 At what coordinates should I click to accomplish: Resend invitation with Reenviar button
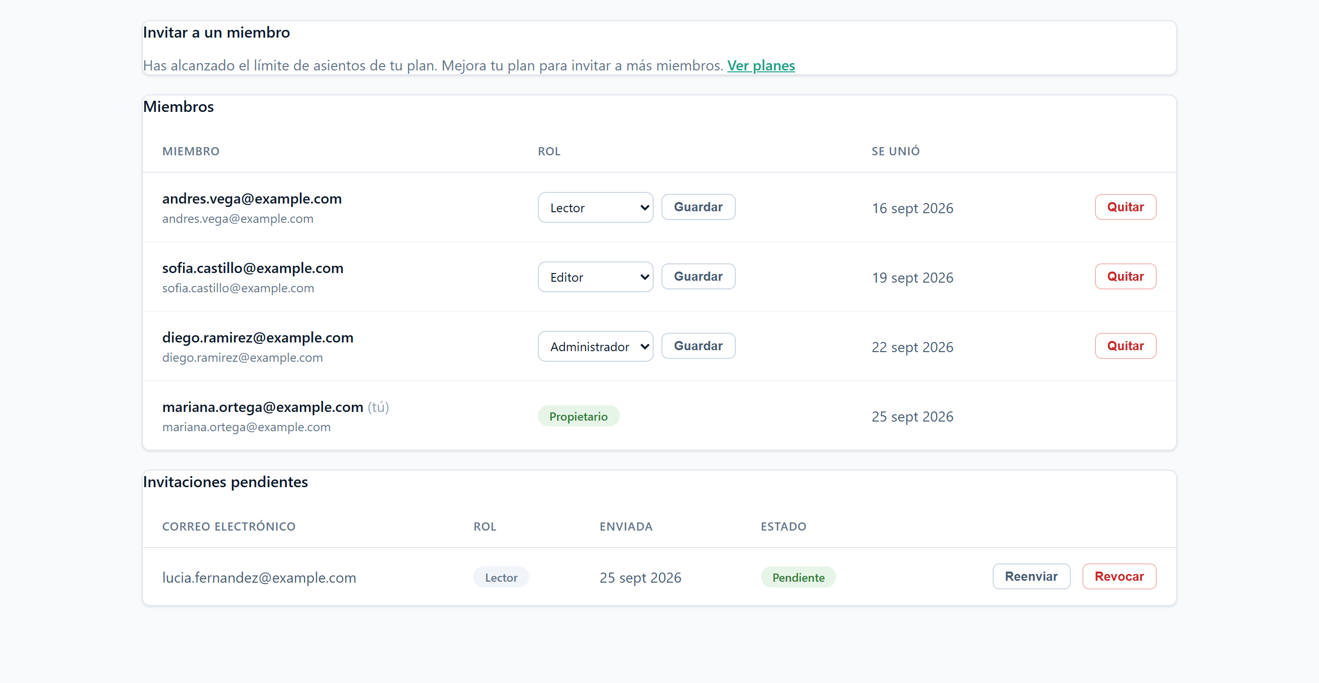[x=1031, y=576]
